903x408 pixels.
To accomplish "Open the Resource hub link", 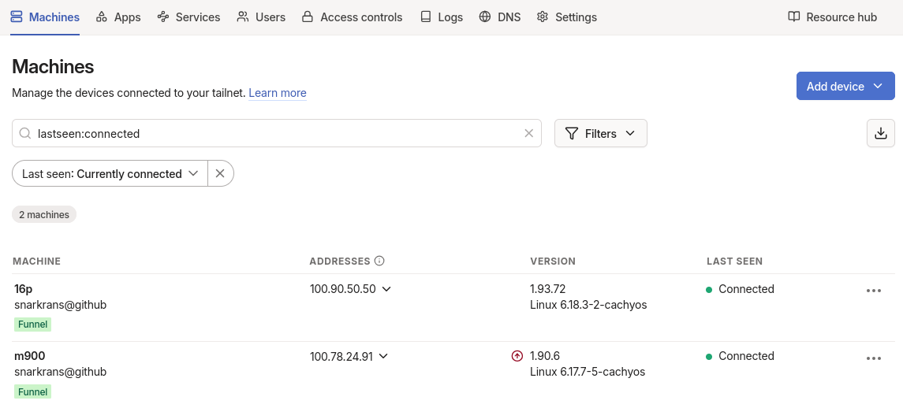I will click(x=833, y=17).
